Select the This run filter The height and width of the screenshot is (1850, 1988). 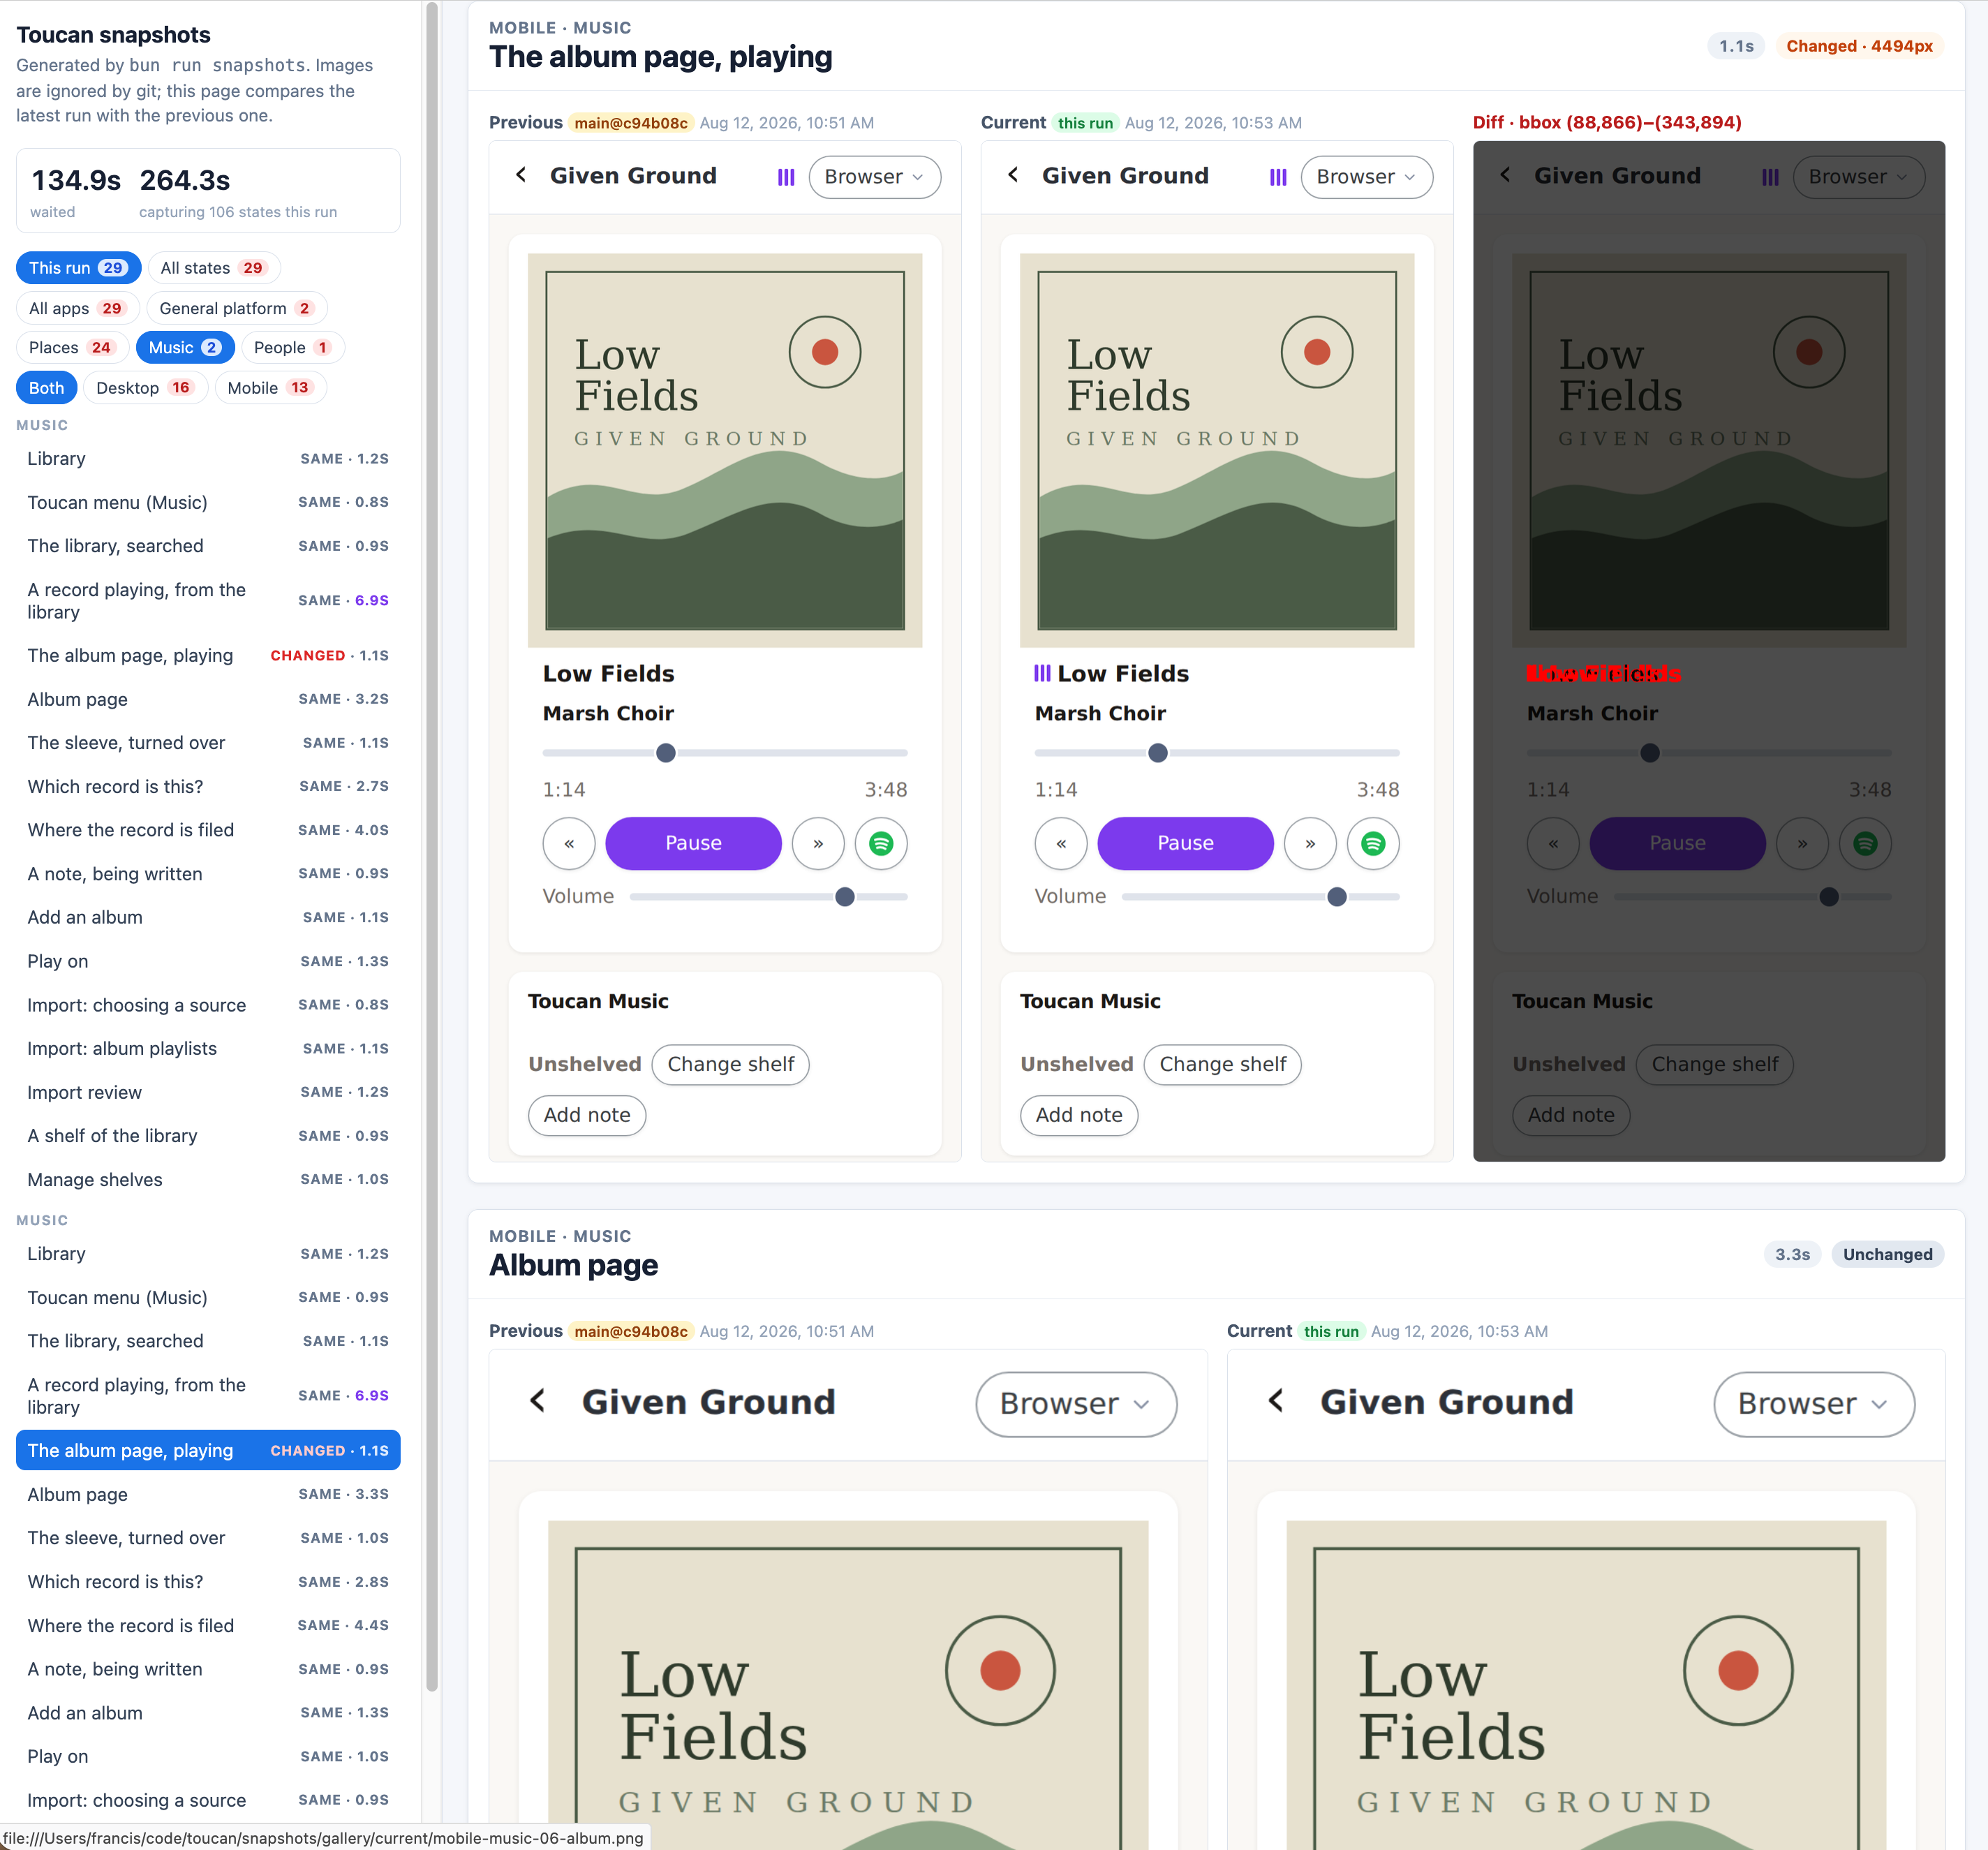[x=78, y=267]
